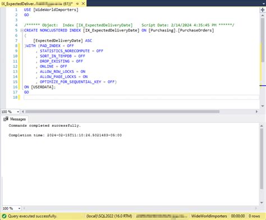This screenshot has height=220, width=266.
Task: Click 'ALLOW_PAGE_LOCKS = ON' on line 14
Action: [x=63, y=77]
